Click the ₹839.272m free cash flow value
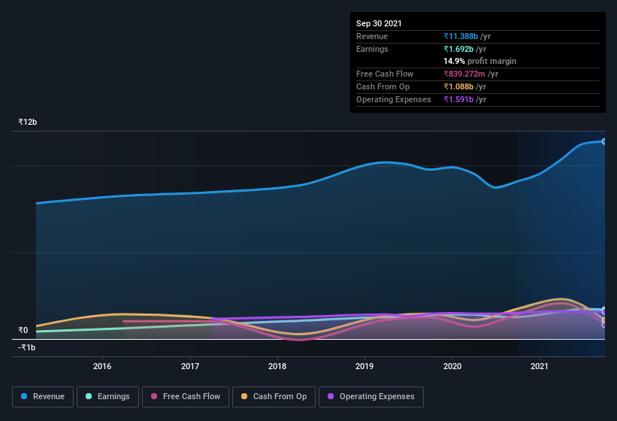Viewport: 617px width, 421px height. [464, 74]
